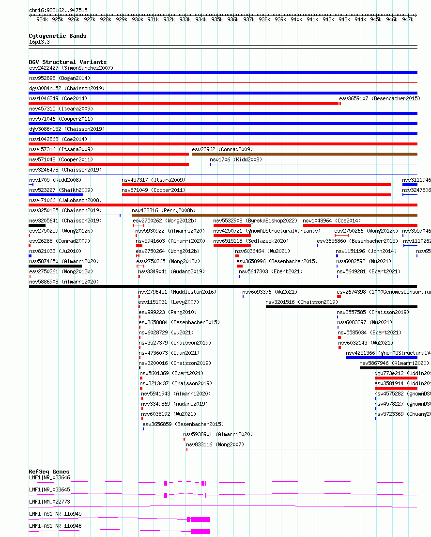Viewport: 431px width, 537px height.
Task: Open esv3659107 (Besenbacher2015) variant
Action: [380, 98]
